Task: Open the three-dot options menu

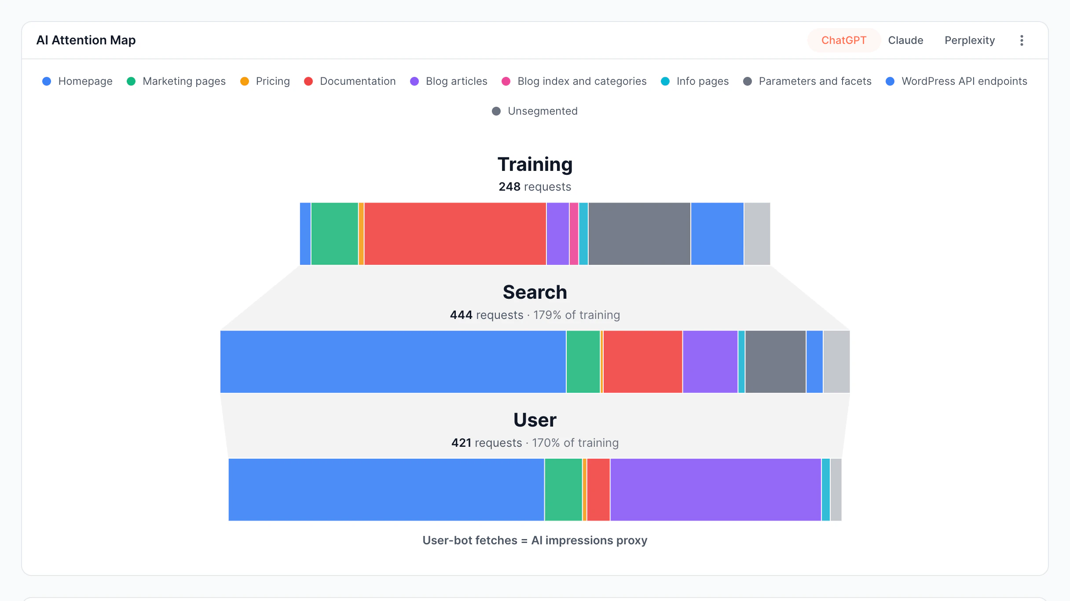Action: (1022, 40)
